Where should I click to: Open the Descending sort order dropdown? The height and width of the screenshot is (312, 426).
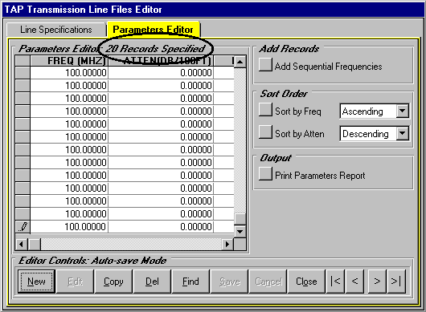pyautogui.click(x=403, y=133)
